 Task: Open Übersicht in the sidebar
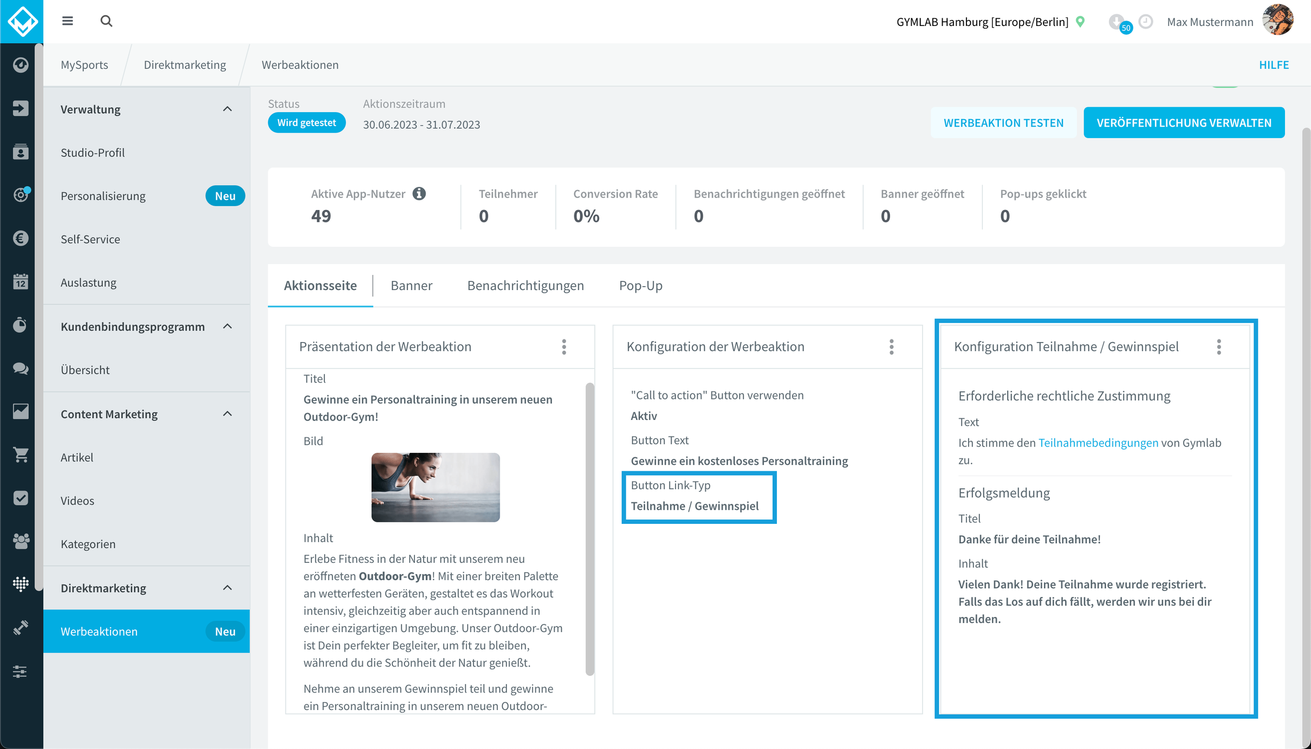click(x=146, y=370)
